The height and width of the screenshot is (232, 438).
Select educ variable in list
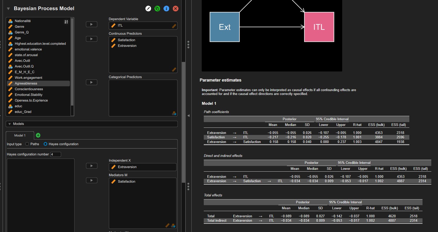coord(38,106)
